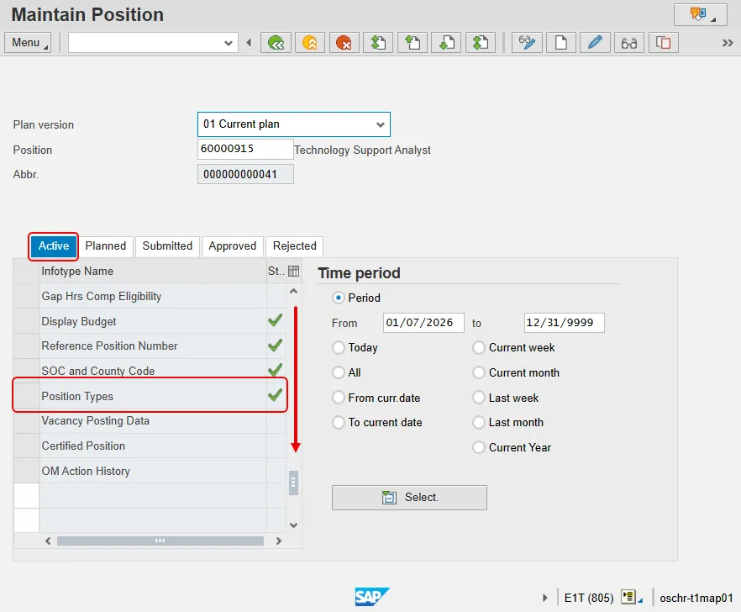The image size is (741, 612).
Task: Click the From date field
Action: click(x=423, y=323)
